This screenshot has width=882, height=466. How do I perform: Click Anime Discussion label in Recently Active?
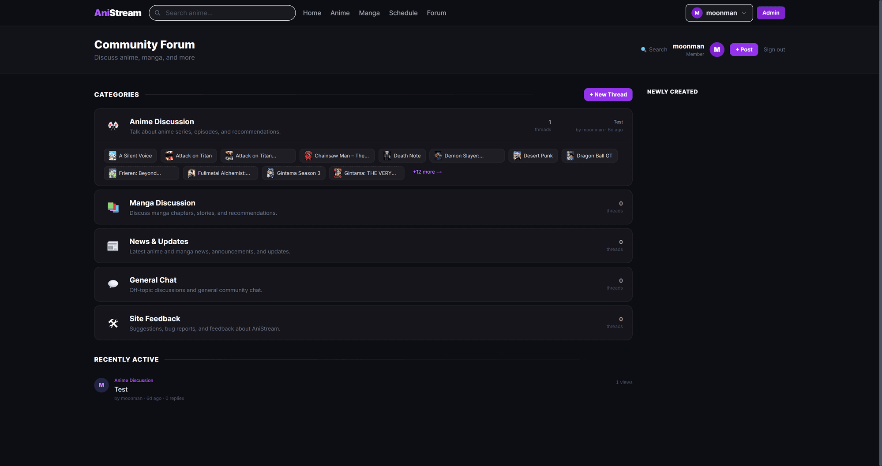pos(134,380)
